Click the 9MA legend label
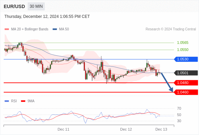 31,101
